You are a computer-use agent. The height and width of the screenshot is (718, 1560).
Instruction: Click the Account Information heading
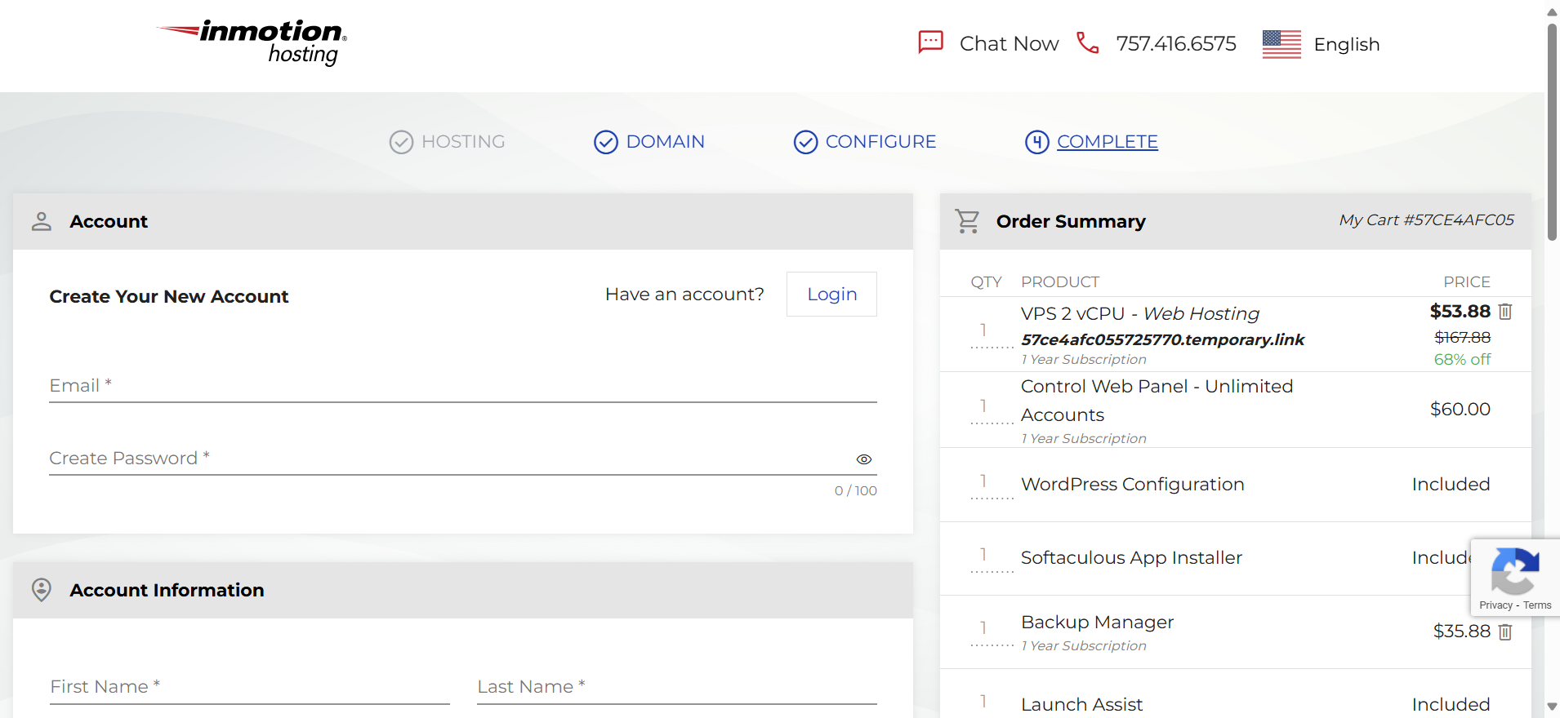point(167,591)
